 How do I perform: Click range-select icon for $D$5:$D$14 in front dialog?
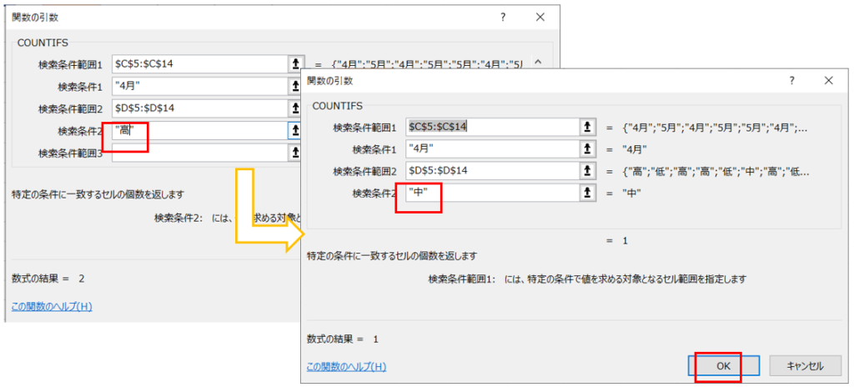[589, 171]
